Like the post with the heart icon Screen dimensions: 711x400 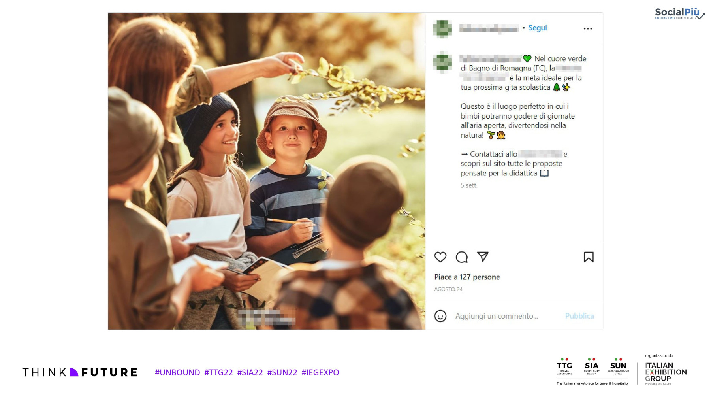tap(440, 257)
